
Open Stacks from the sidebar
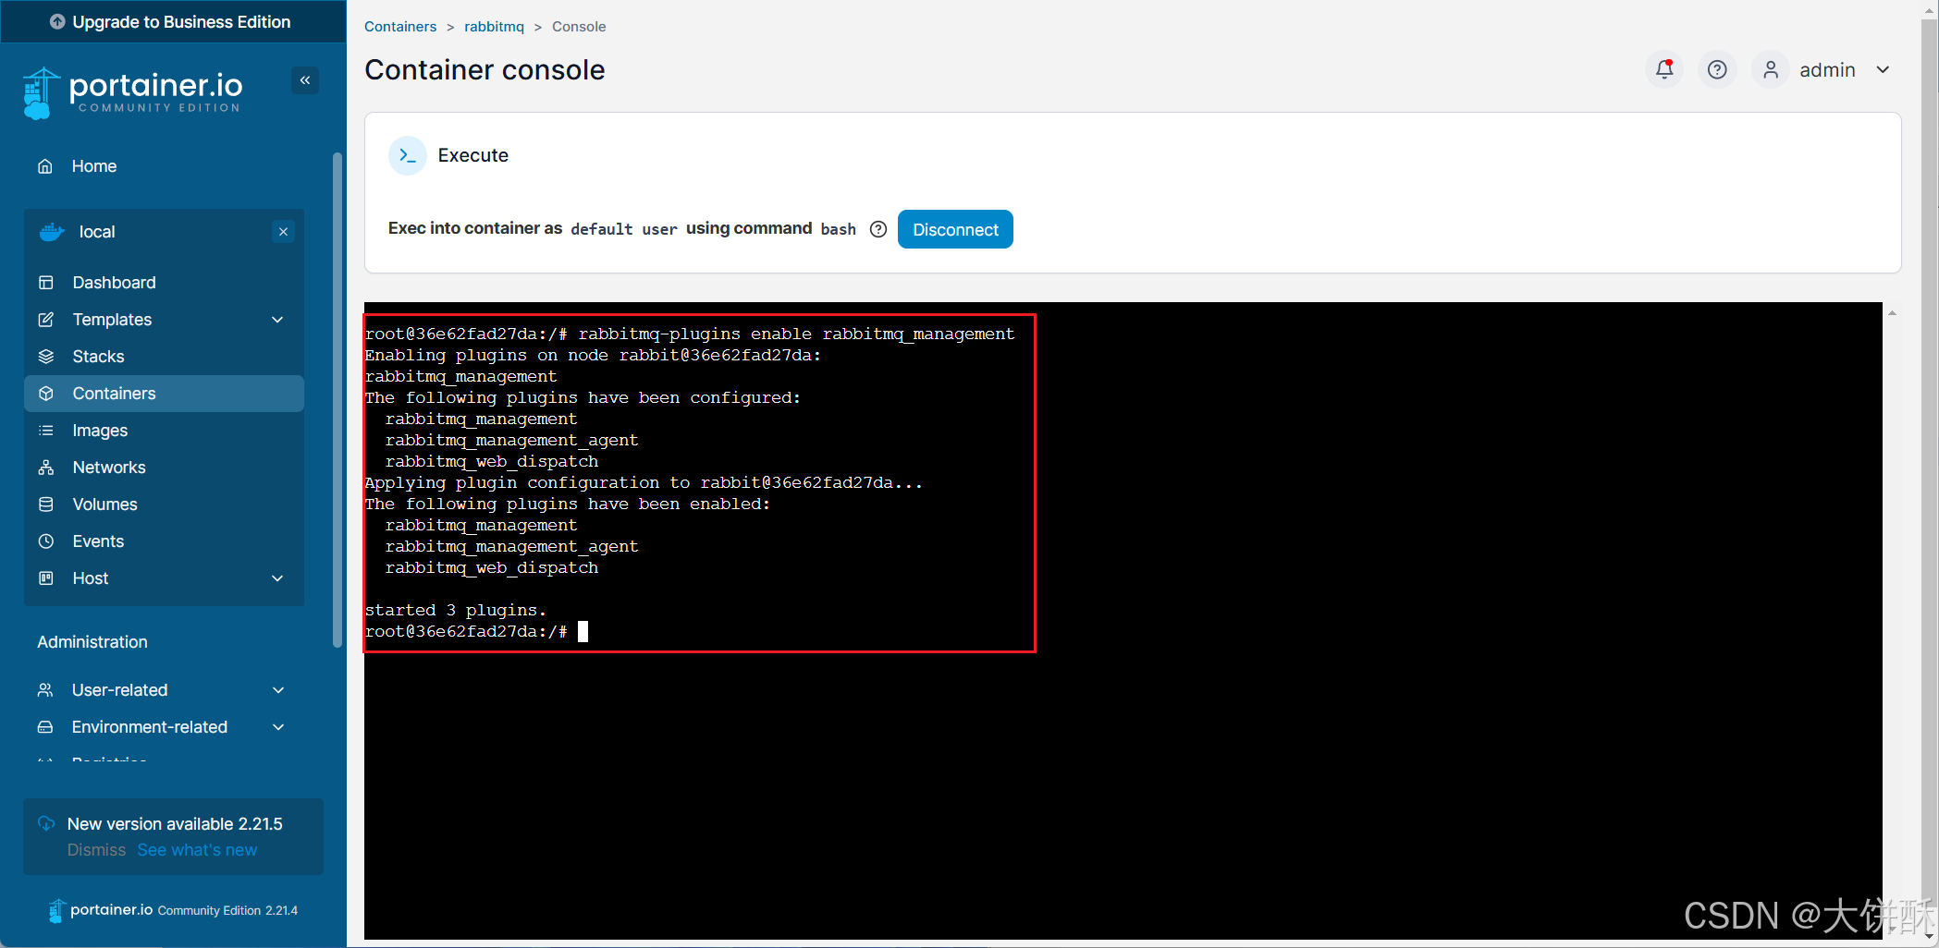pyautogui.click(x=165, y=357)
